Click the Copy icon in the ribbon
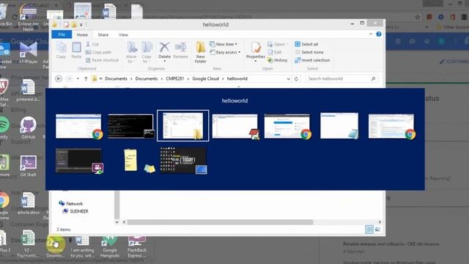Viewport: 469px width, 264px height. point(61,50)
